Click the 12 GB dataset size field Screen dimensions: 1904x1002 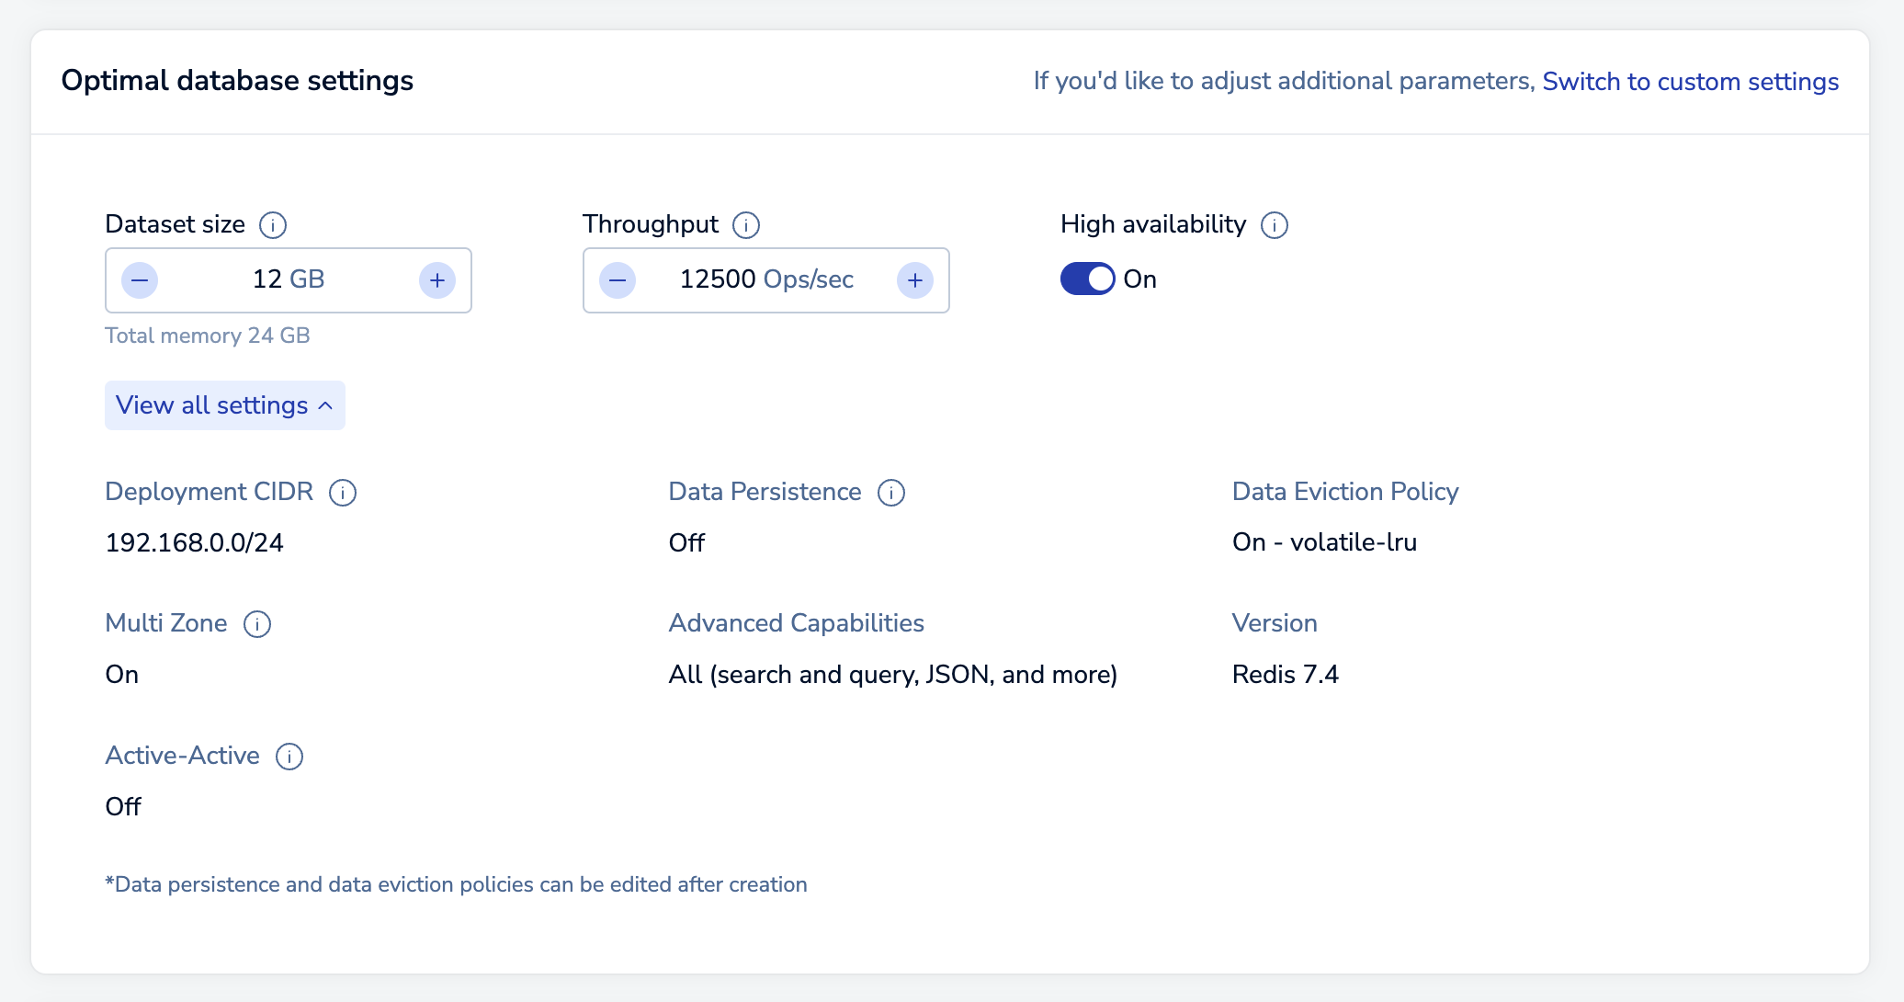point(289,280)
